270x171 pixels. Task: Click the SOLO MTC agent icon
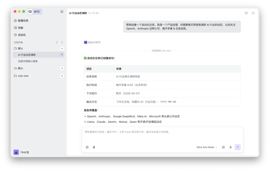click(85, 42)
